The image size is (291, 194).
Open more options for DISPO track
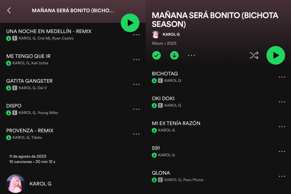pyautogui.click(x=136, y=109)
